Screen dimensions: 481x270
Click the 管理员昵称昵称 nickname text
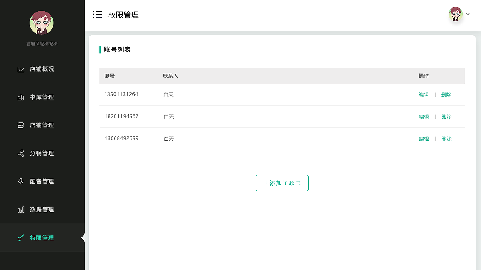(42, 44)
